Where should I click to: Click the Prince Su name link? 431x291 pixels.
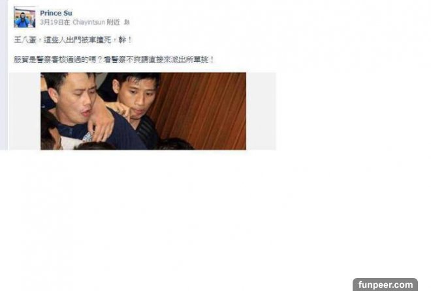(56, 13)
